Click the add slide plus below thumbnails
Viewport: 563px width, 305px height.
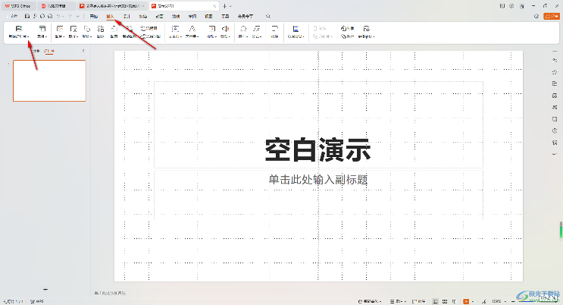pos(45,289)
